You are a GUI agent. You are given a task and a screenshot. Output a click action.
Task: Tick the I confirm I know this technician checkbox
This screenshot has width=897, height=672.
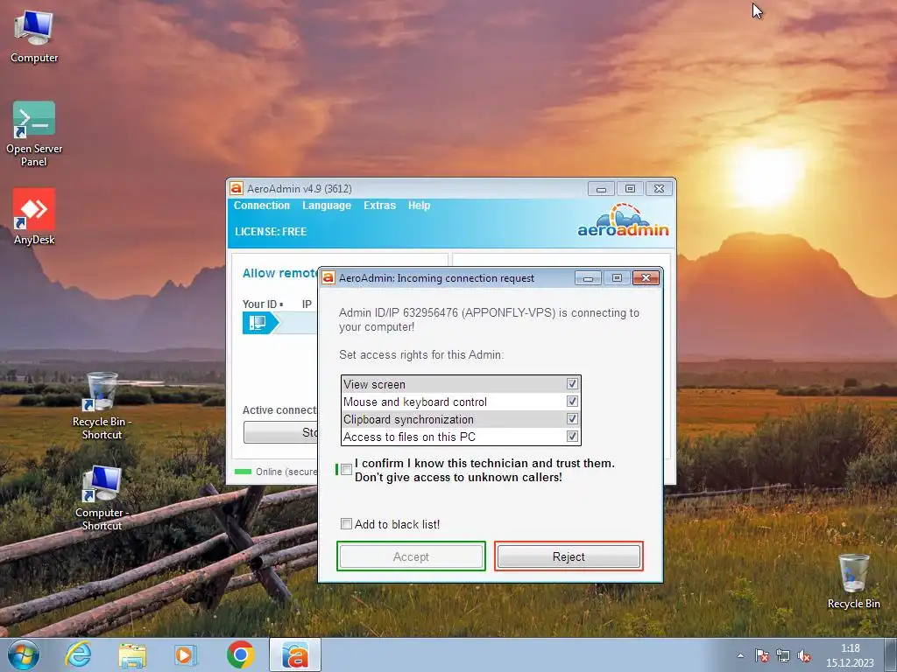tap(346, 470)
